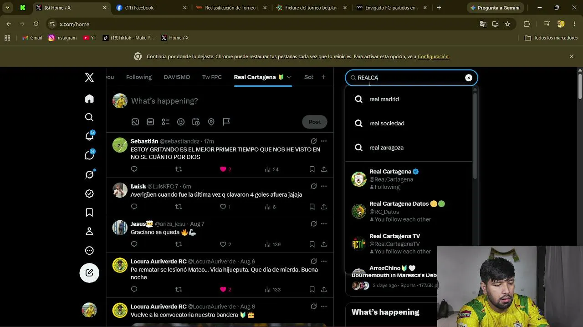Add a poll to the post

pyautogui.click(x=166, y=122)
